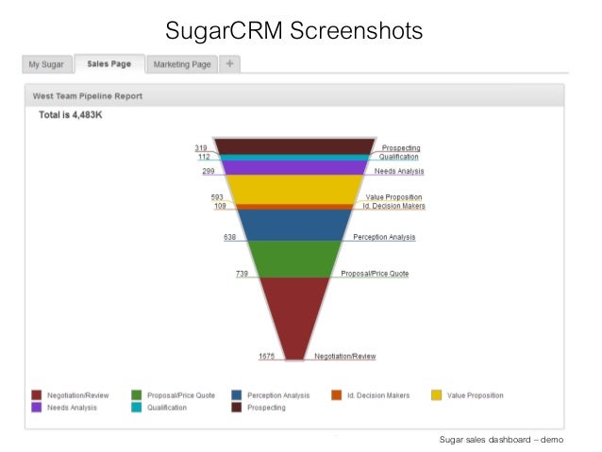Click the Negotiation/Review funnel label

tap(344, 356)
